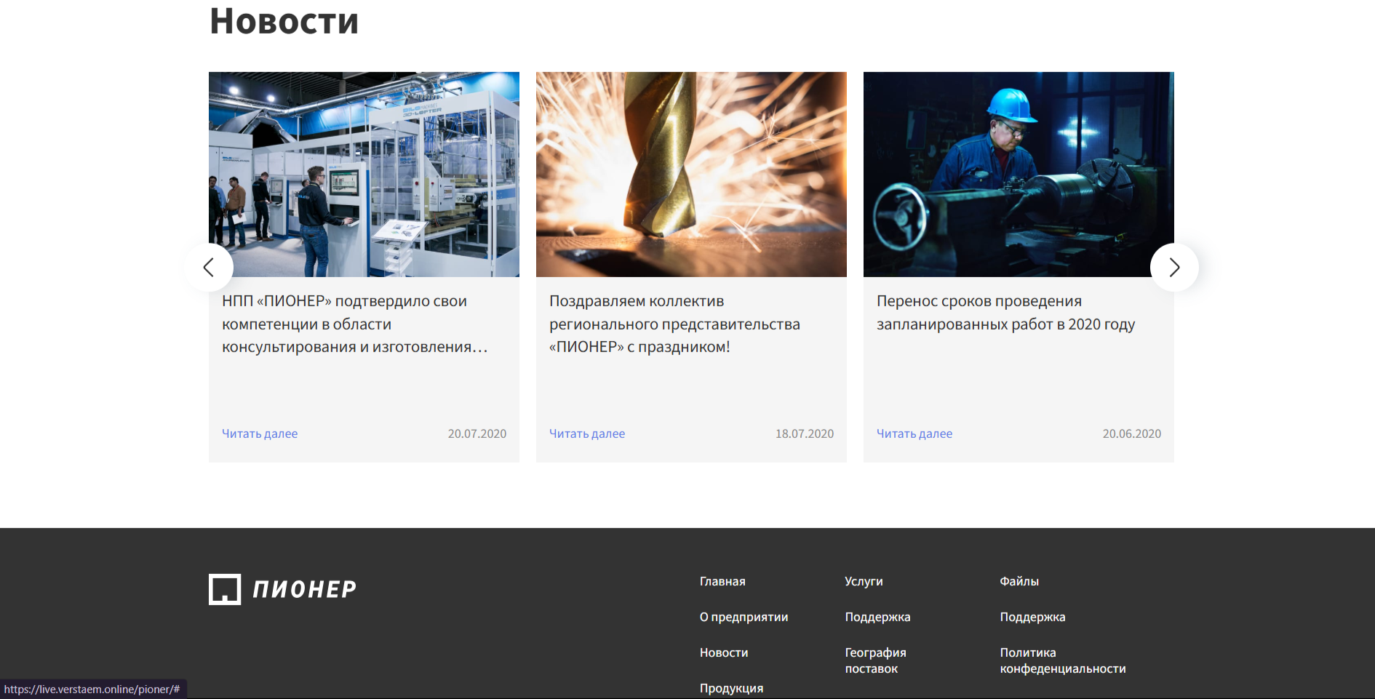This screenshot has height=699, width=1375.
Task: Click the Новости section heading
Action: point(284,21)
